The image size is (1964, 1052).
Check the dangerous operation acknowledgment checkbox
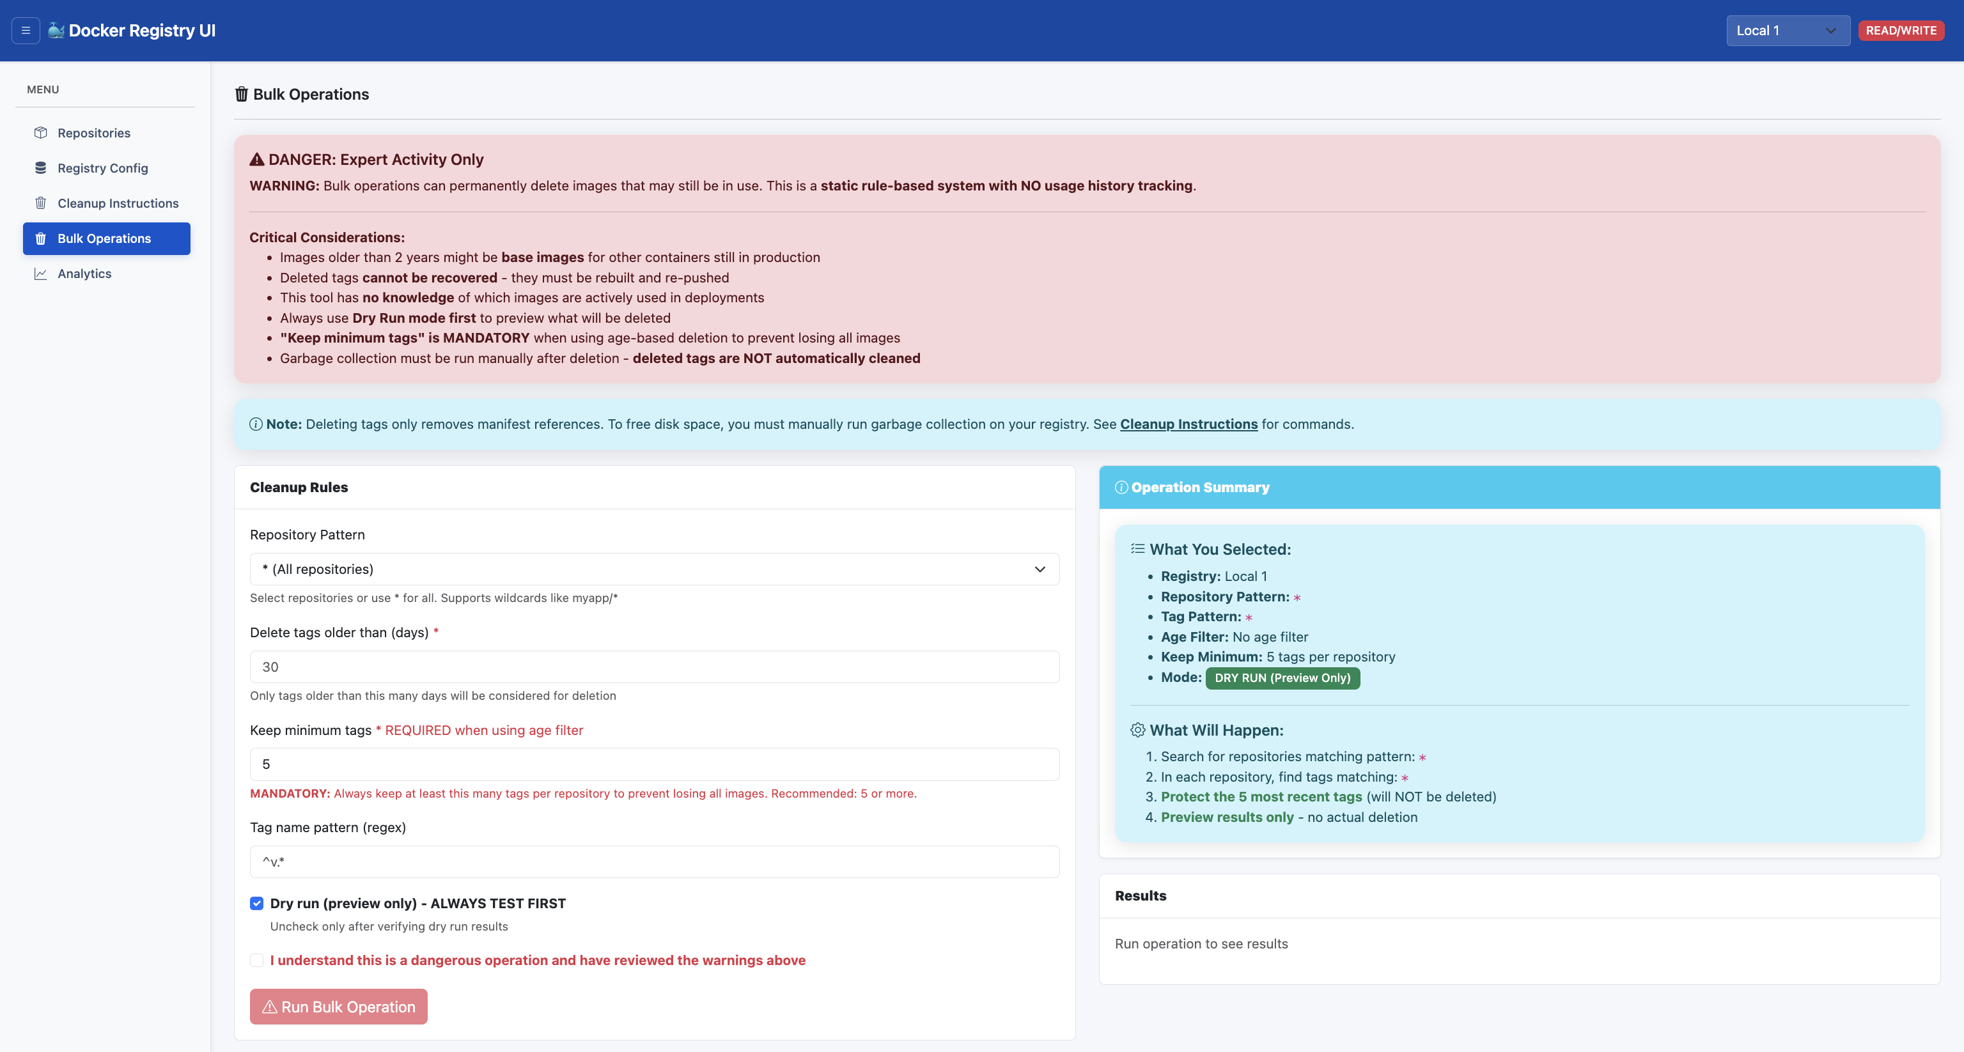click(257, 960)
